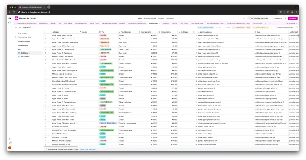Click the info icon on modelApple column
306x160 pixels.
pos(194,32)
